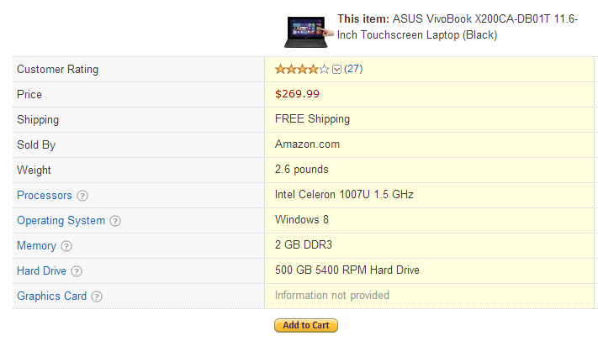Expand the rating breakdown dropdown arrow
Image resolution: width=598 pixels, height=341 pixels.
(x=336, y=70)
